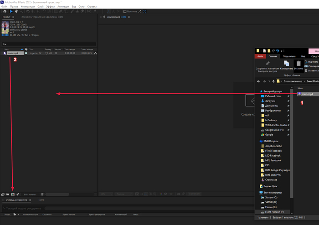Open Explorer recent locations dropdown arrow
Screen dimensions: 319x225
[x=269, y=82]
